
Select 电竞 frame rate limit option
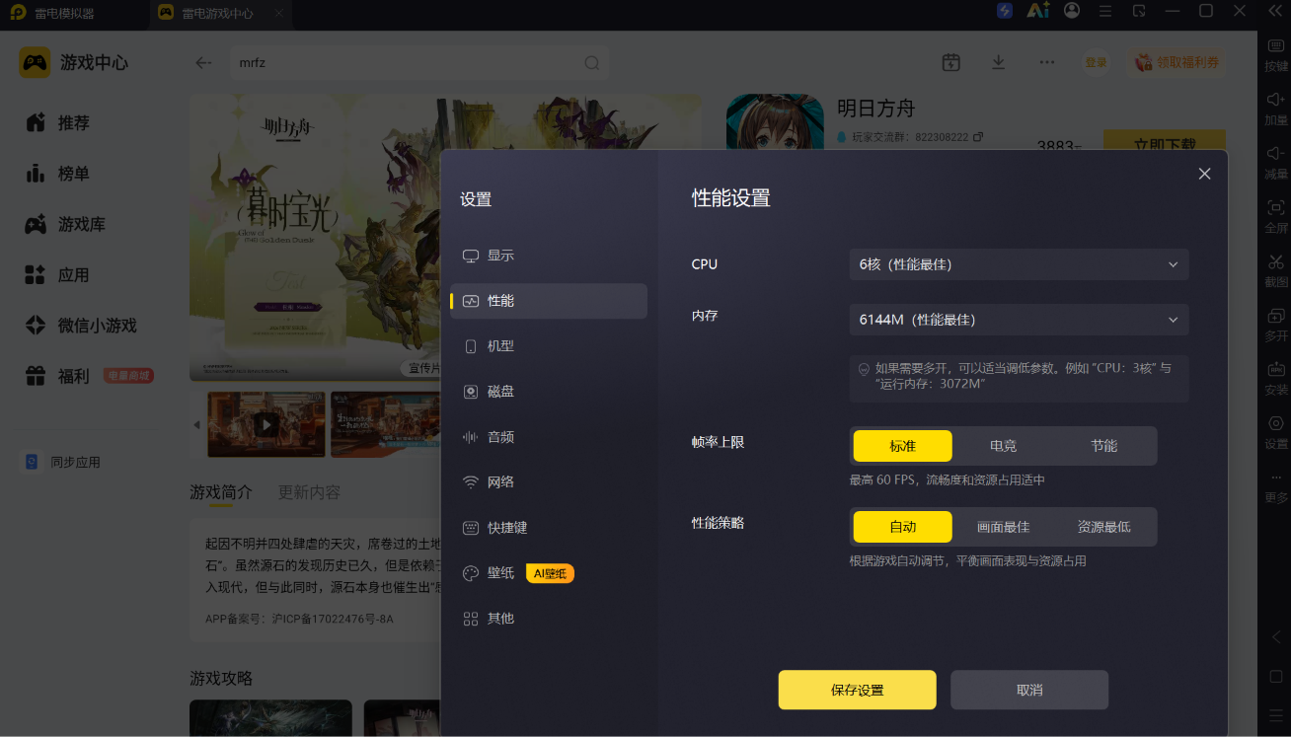click(1004, 446)
